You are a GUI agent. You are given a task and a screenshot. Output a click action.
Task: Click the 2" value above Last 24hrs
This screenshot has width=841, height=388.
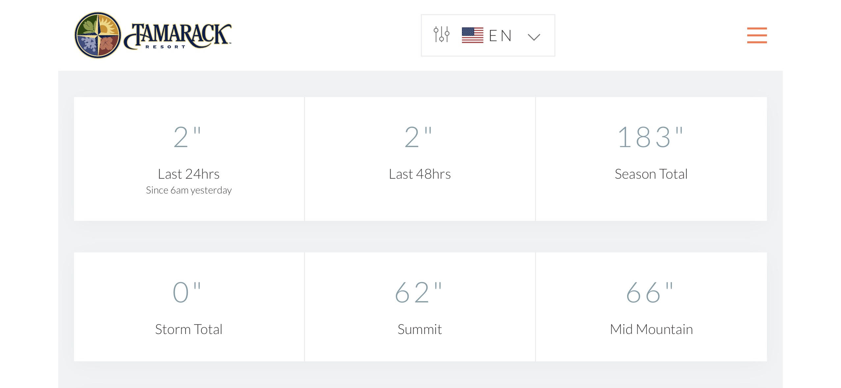(187, 137)
